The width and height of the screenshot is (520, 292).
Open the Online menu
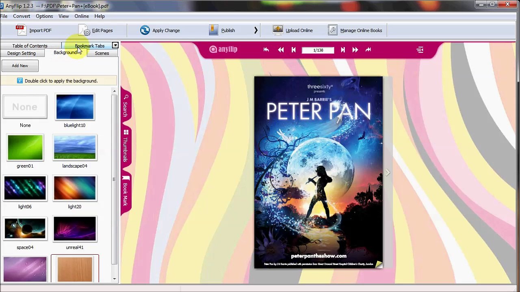(x=82, y=16)
